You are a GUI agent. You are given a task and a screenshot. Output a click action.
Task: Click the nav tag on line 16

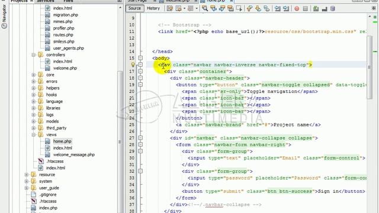166,64
